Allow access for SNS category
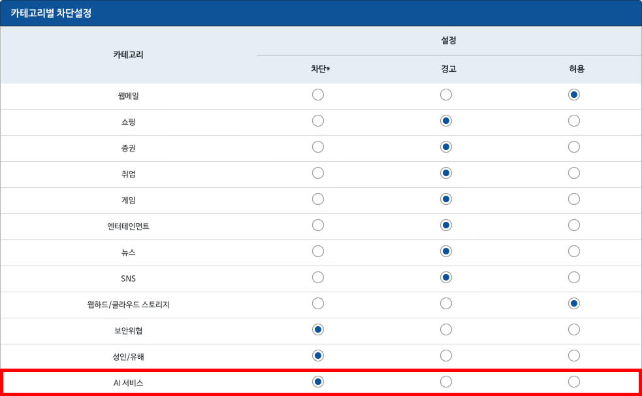Image resolution: width=642 pixels, height=396 pixels. 574,277
